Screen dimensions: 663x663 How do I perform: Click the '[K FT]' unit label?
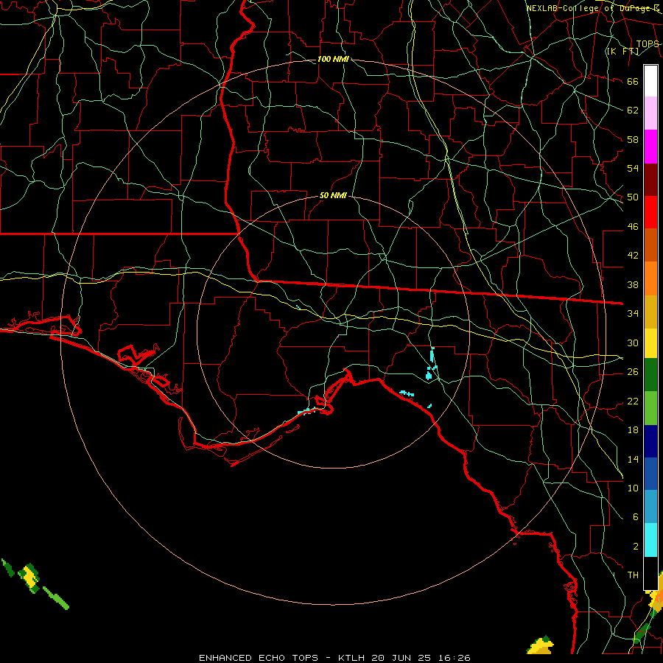point(622,52)
